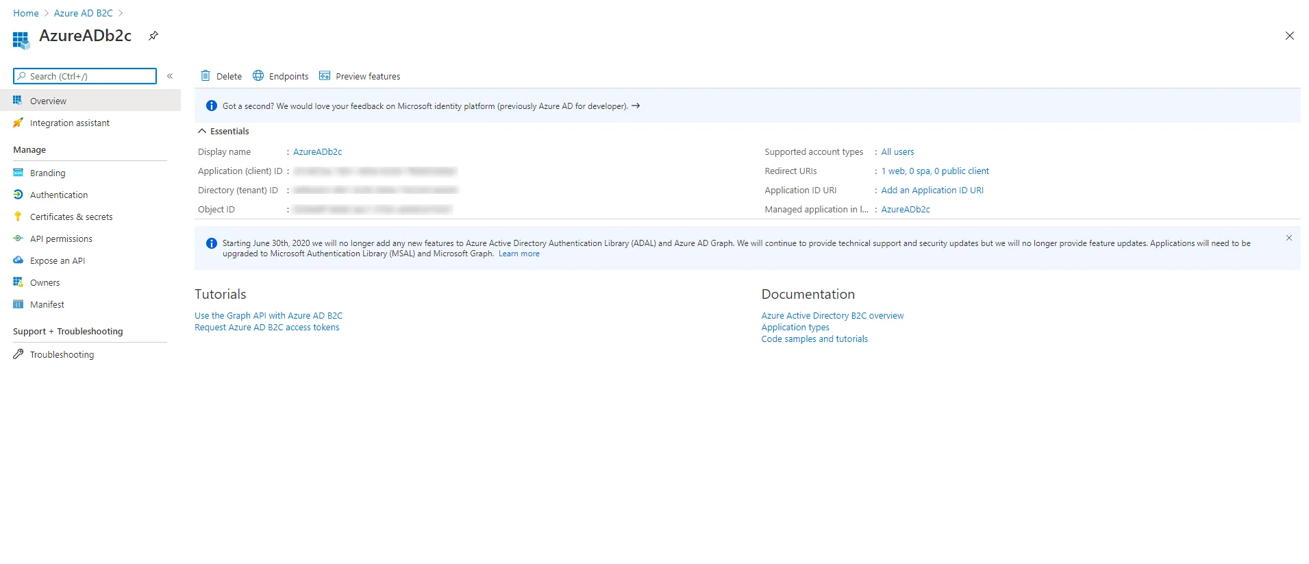Click the feedback banner info icon
This screenshot has height=564, width=1309.
(212, 106)
